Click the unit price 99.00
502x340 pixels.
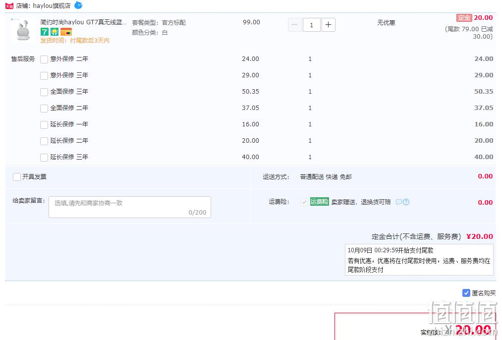tap(251, 22)
